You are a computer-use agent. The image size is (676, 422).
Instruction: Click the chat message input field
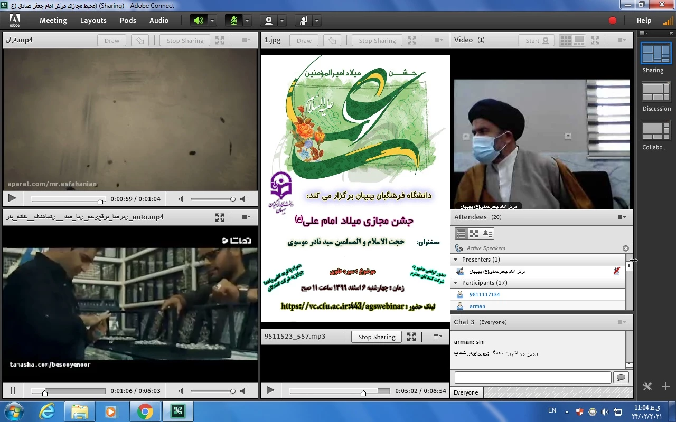(532, 378)
